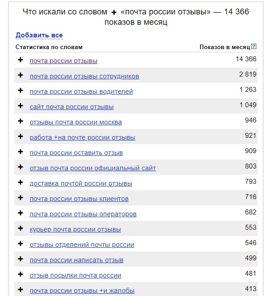Viewport: 269px width, 296px height.
Task: Select the impressions value '793'
Action: [x=251, y=181]
